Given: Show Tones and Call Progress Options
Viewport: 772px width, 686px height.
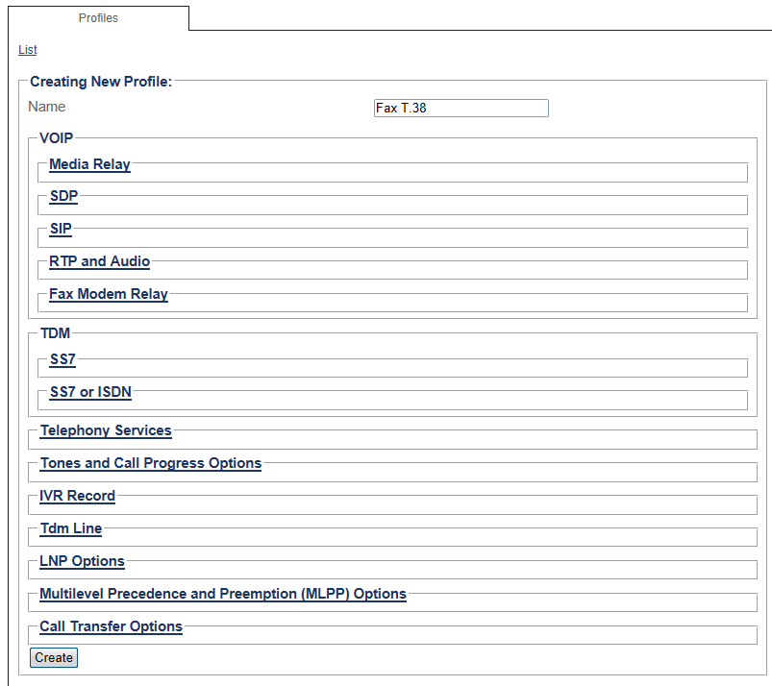Looking at the screenshot, I should pos(150,463).
